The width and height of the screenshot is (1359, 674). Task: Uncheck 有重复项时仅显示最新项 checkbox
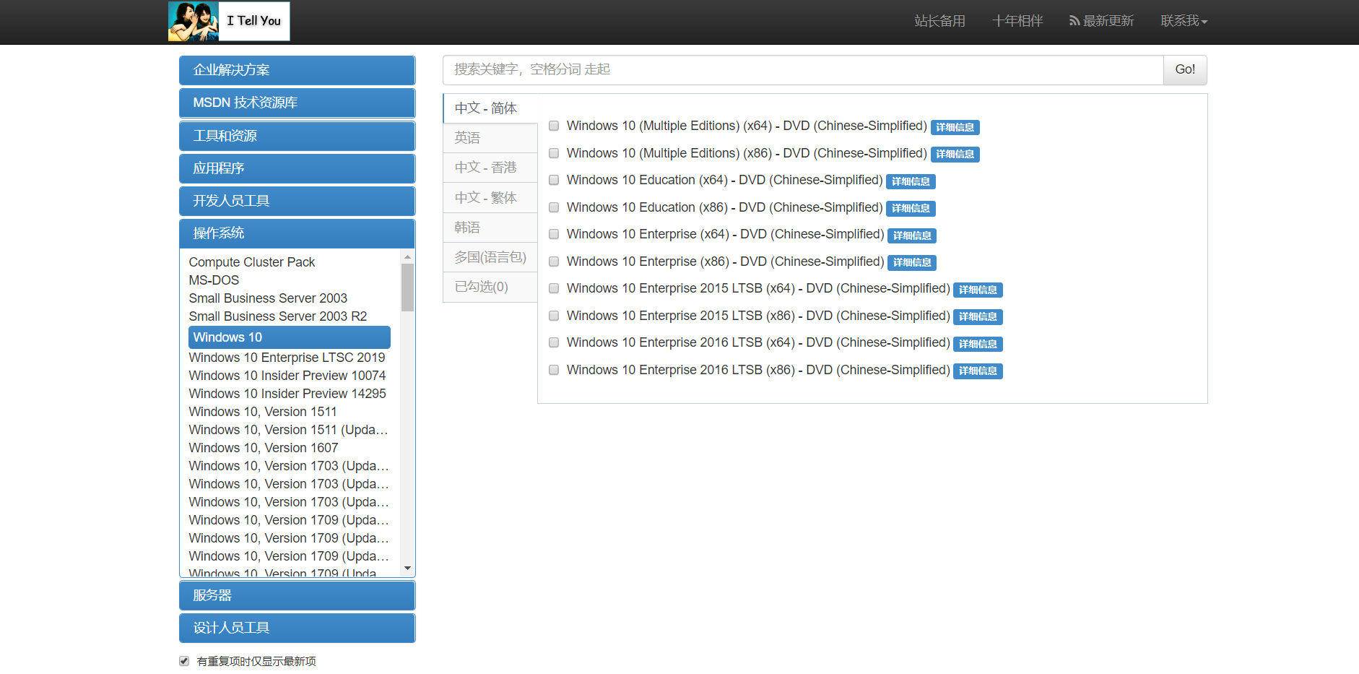click(184, 661)
